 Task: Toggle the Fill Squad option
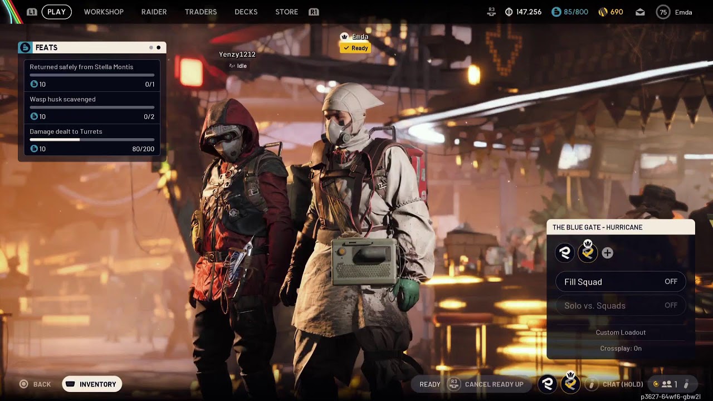pyautogui.click(x=621, y=282)
